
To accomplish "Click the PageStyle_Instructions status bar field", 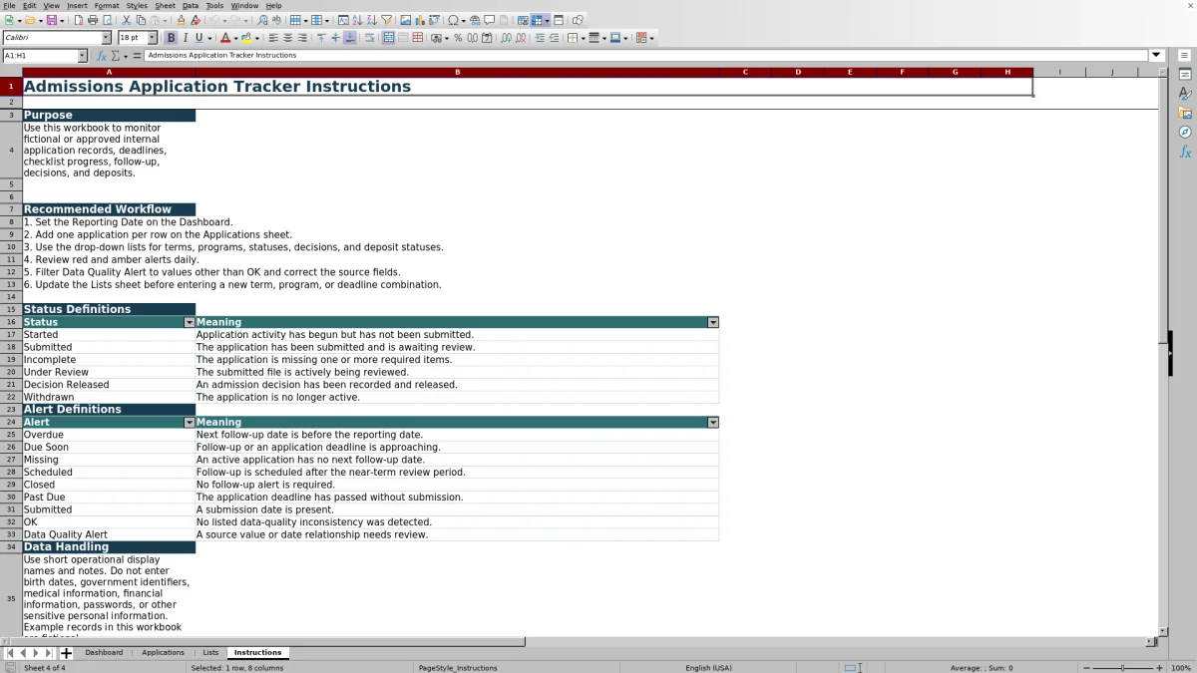I will pyautogui.click(x=458, y=668).
